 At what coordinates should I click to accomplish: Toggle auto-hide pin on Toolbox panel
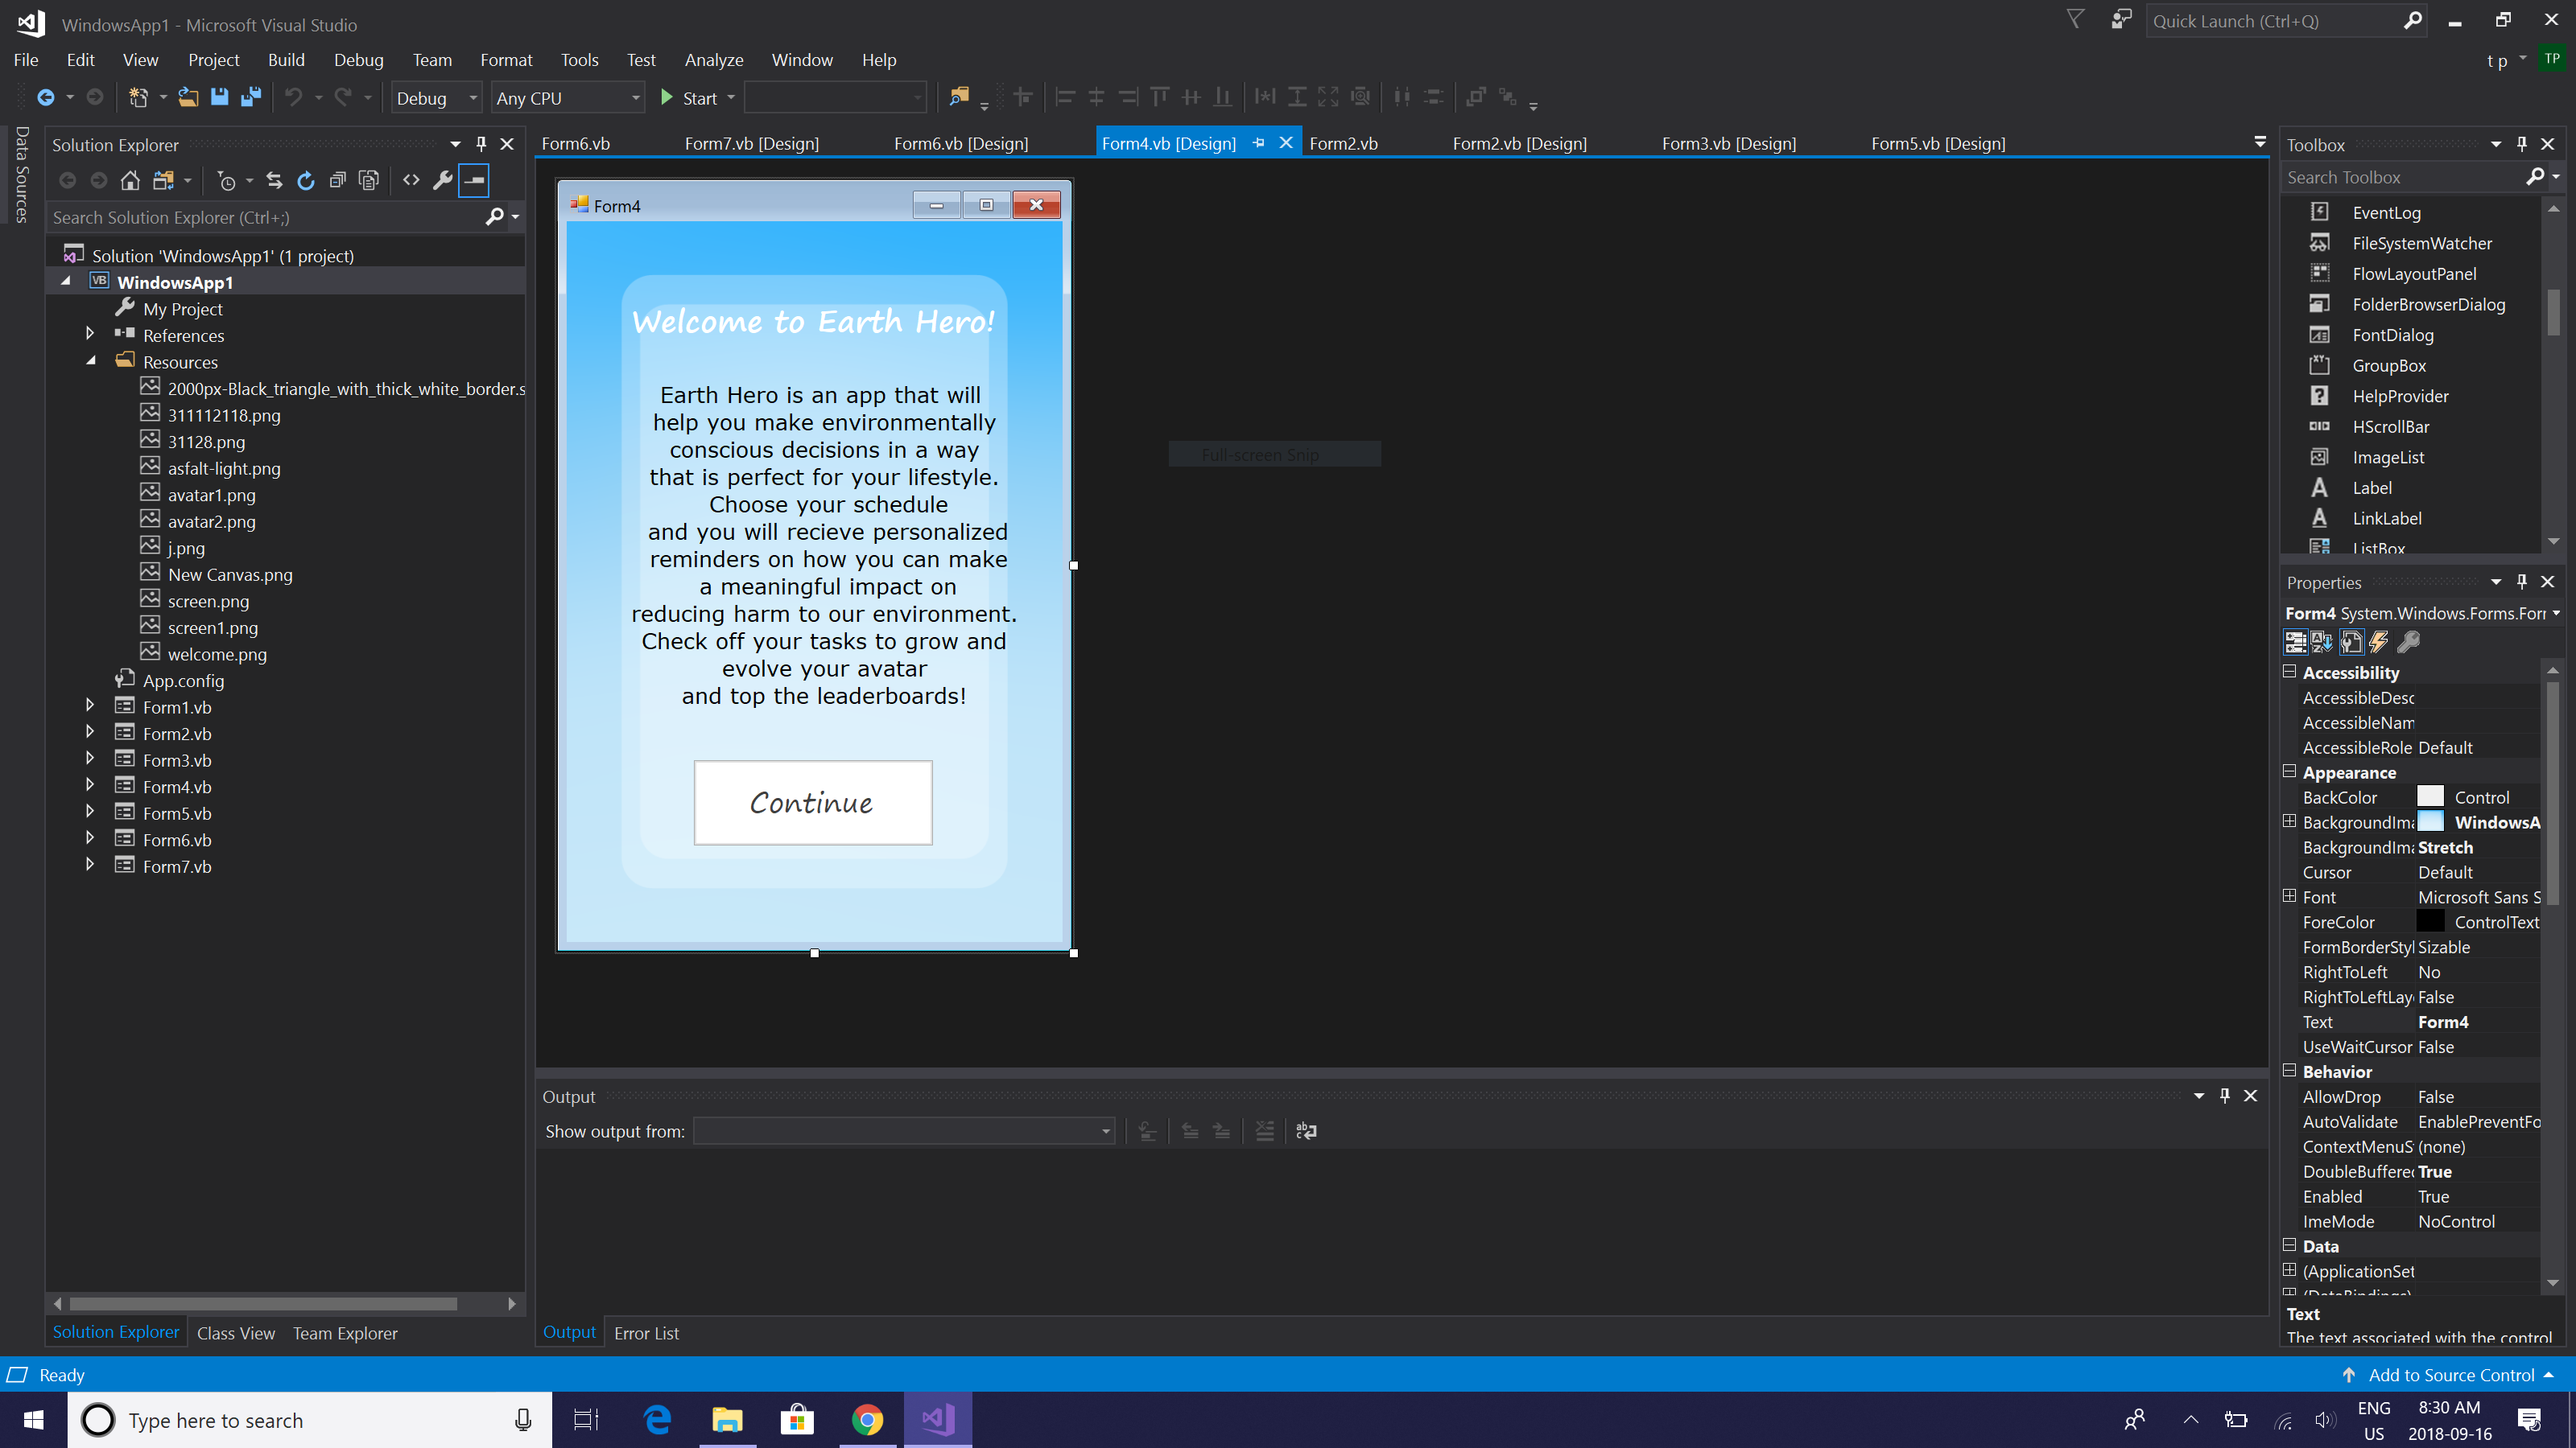(x=2522, y=144)
